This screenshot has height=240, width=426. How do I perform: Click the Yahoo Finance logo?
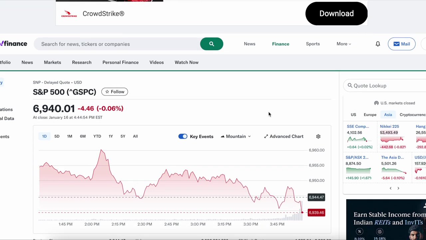point(13,44)
